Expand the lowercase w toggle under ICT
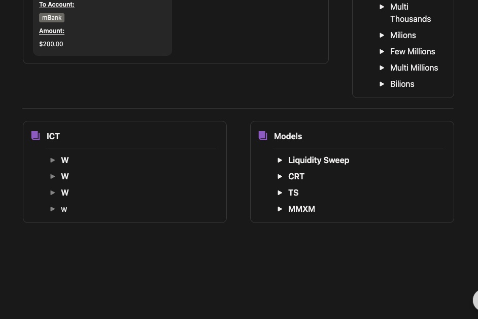478x319 pixels. point(53,209)
